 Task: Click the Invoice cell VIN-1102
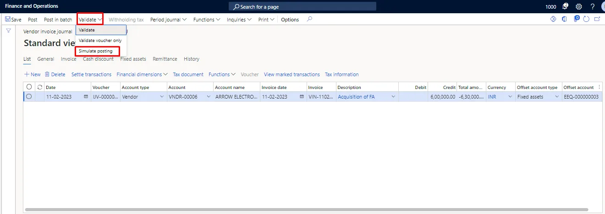point(321,97)
